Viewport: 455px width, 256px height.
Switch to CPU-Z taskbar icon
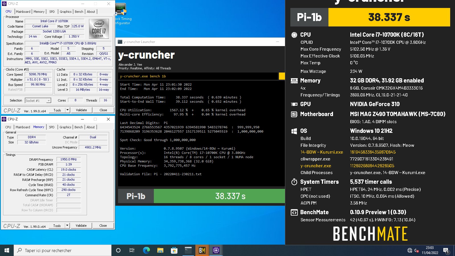(216, 250)
